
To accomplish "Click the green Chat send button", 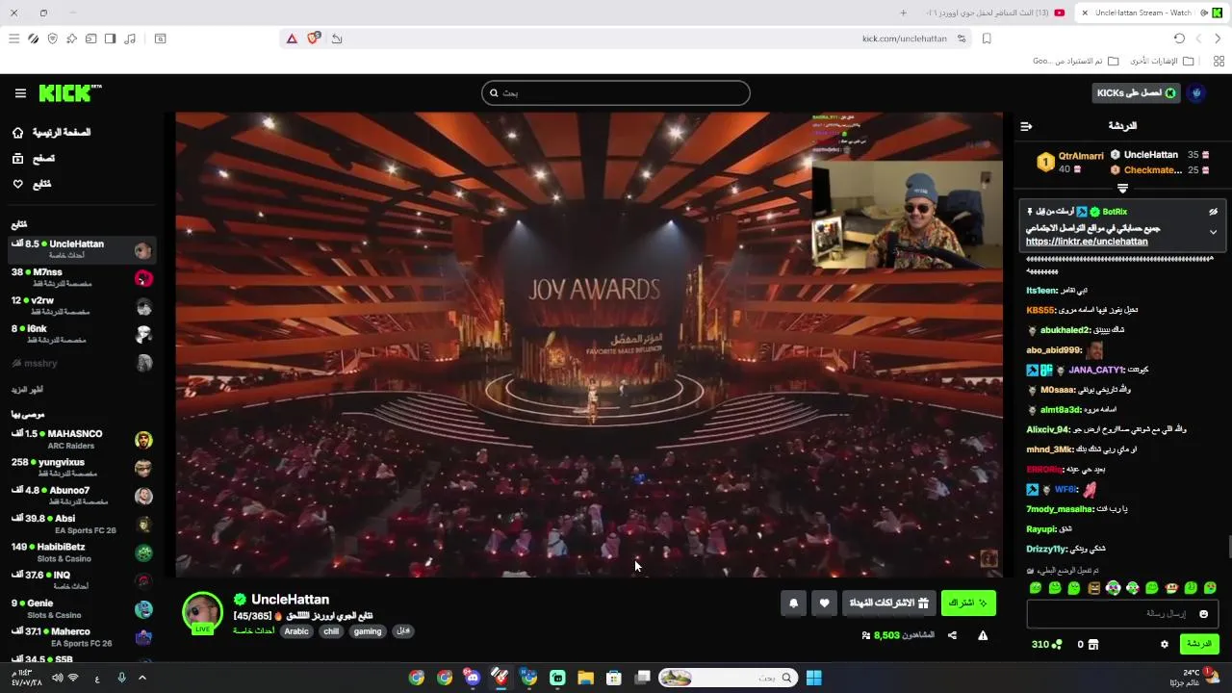I will pos(1199,644).
